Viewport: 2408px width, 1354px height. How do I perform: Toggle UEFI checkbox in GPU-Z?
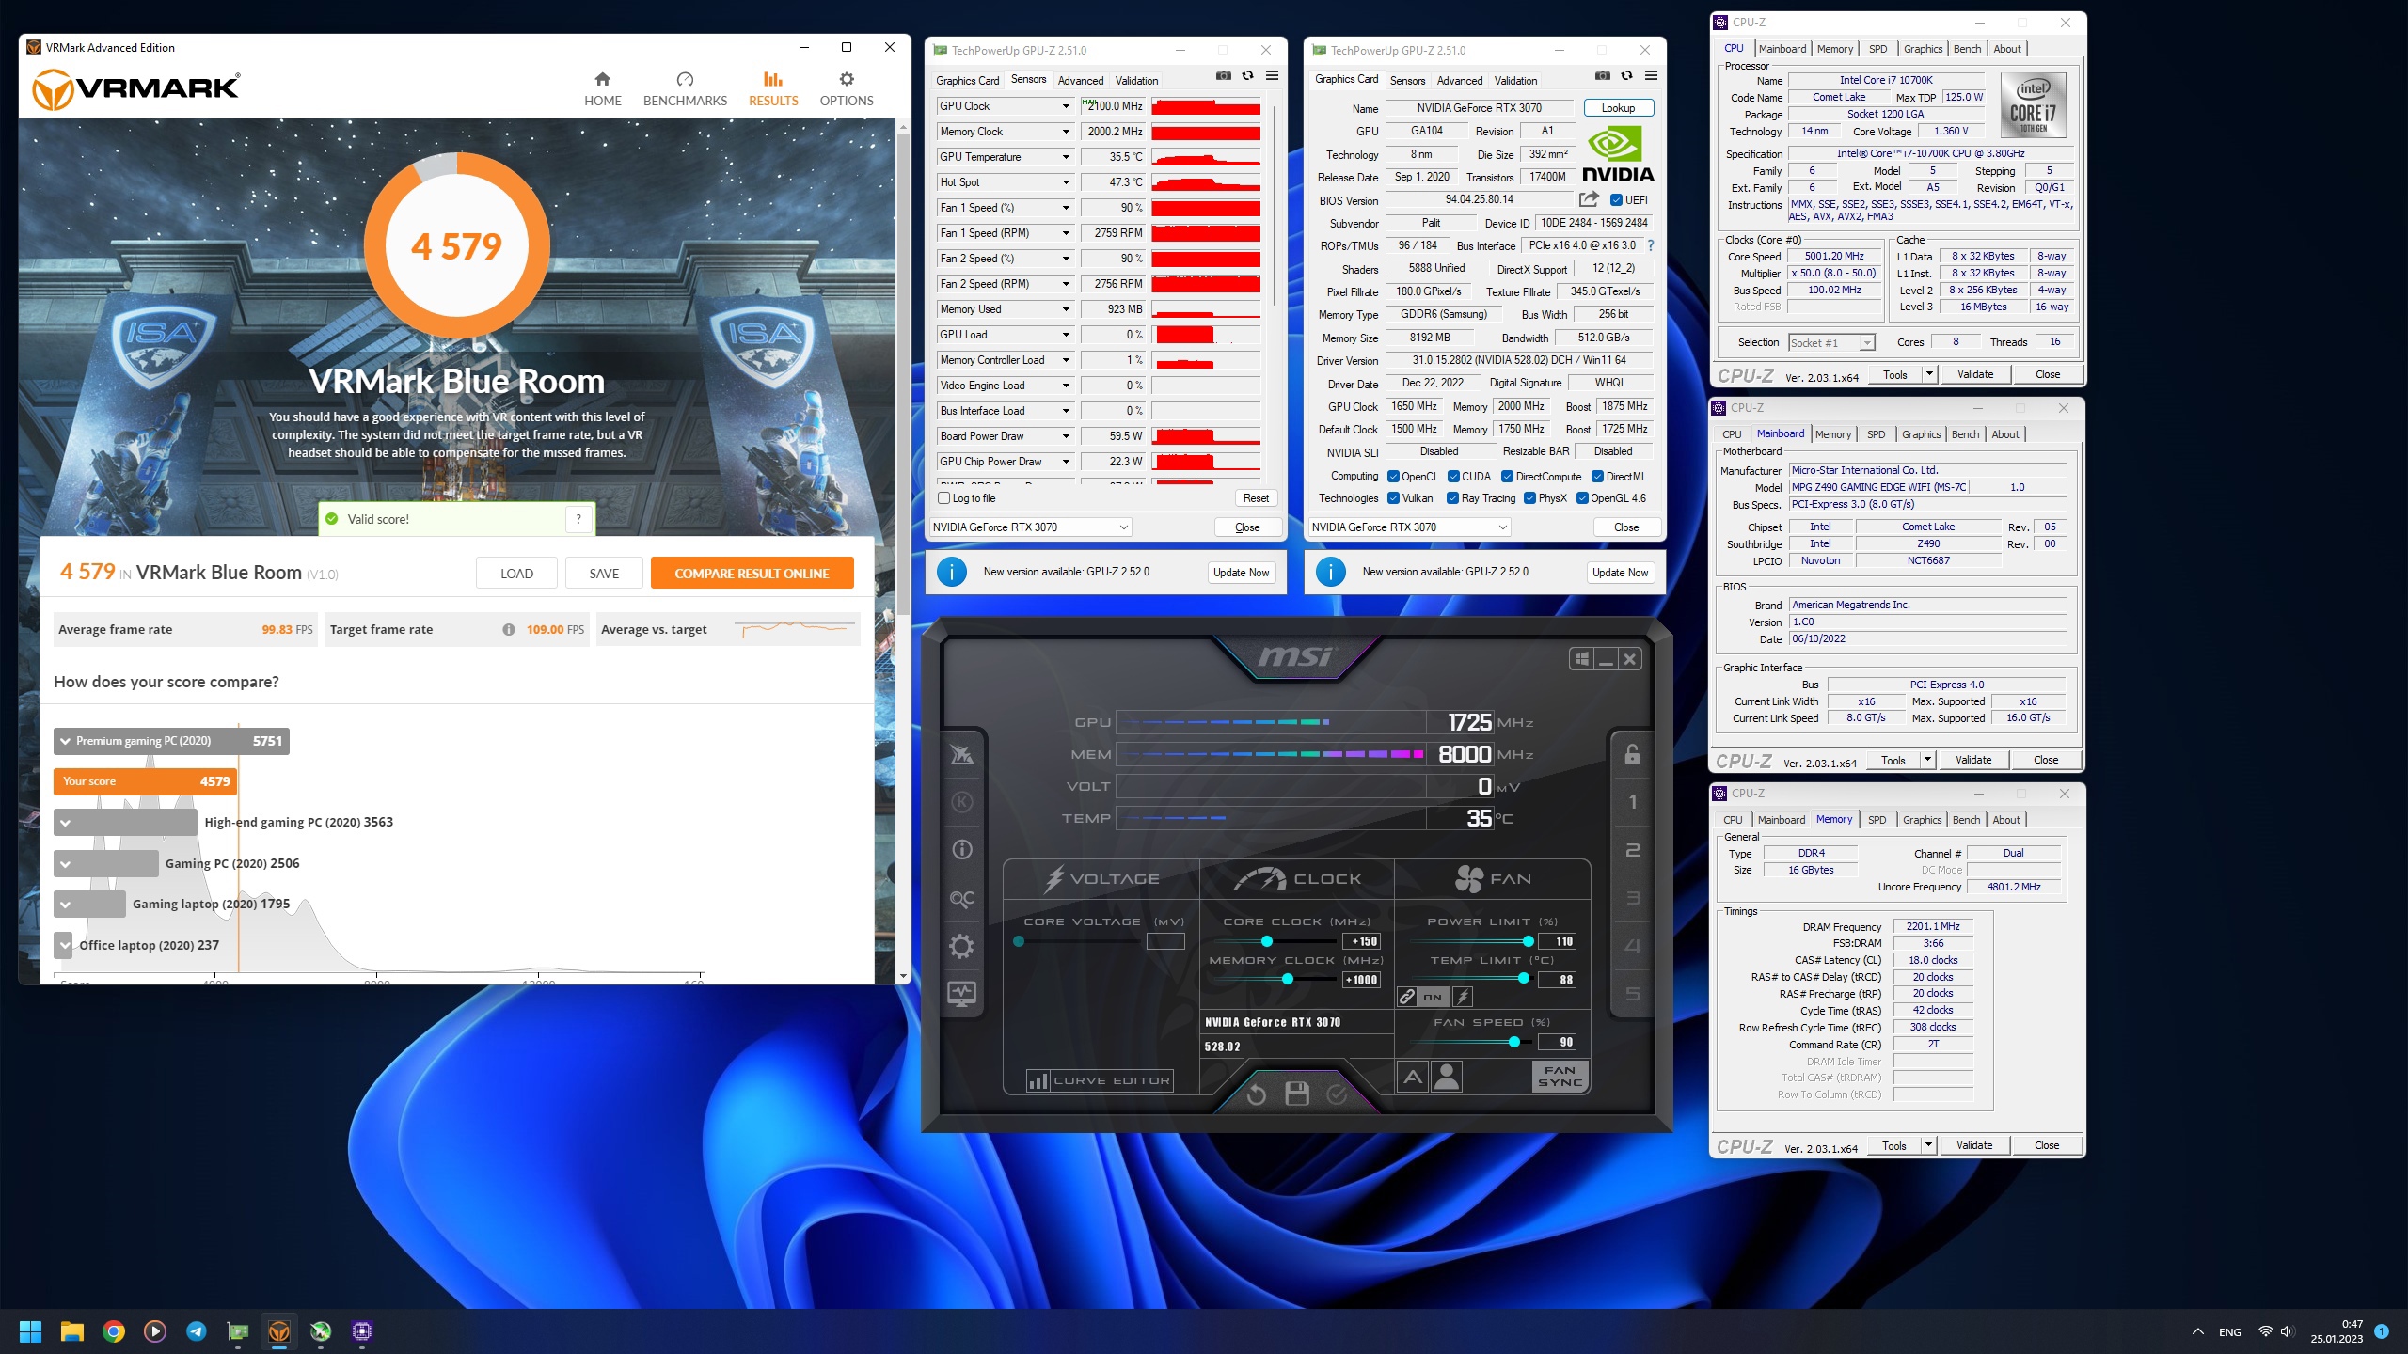[x=1616, y=200]
